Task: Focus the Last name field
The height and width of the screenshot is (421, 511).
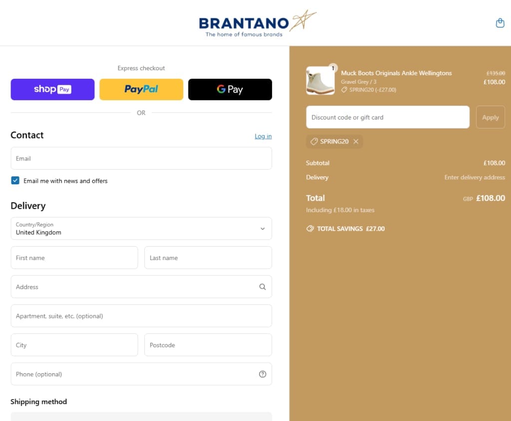Action: (208, 258)
